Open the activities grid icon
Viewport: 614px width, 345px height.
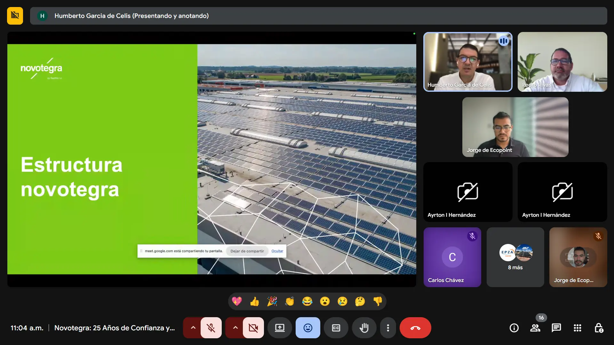click(577, 328)
